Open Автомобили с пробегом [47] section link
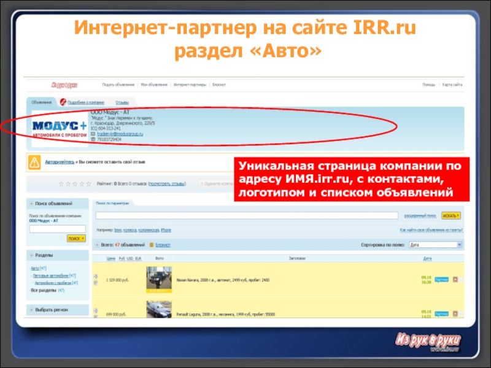 coord(56,283)
